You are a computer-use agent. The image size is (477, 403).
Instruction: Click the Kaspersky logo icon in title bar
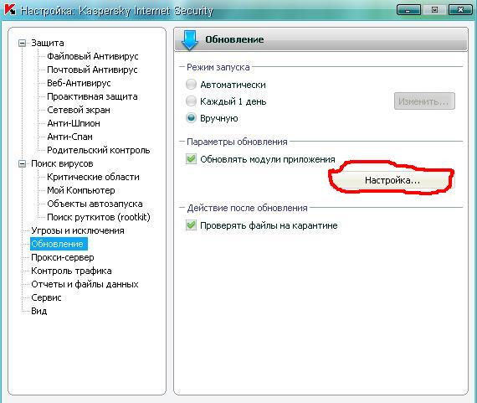[10, 10]
